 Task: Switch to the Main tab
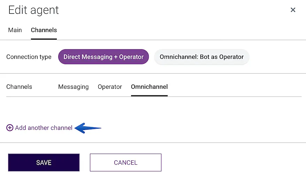click(15, 30)
